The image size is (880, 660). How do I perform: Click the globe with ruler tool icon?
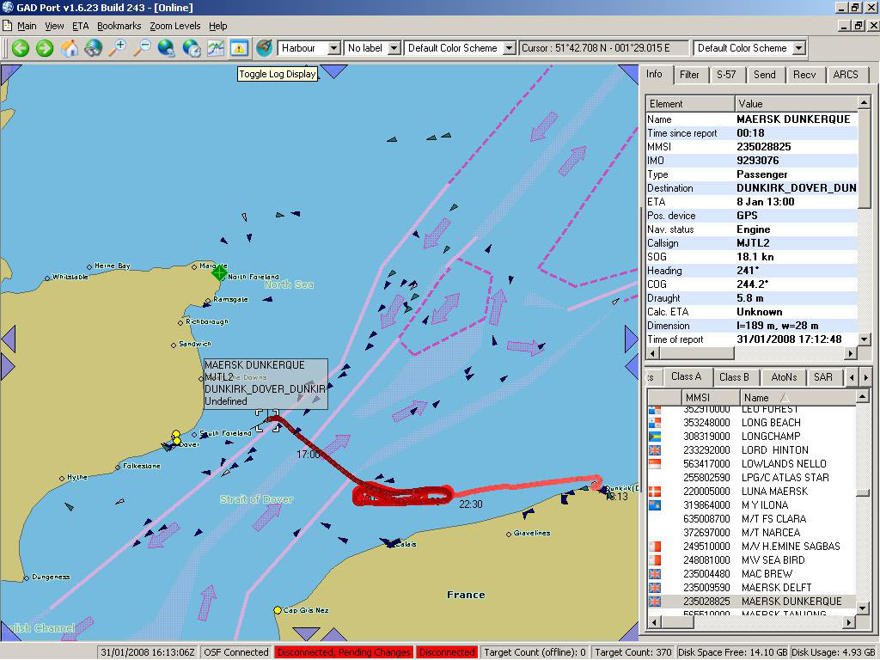coord(264,48)
